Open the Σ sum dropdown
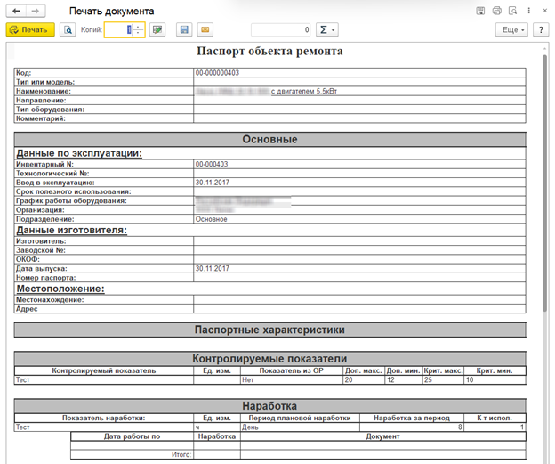Viewport: 555px width, 464px height. click(327, 29)
